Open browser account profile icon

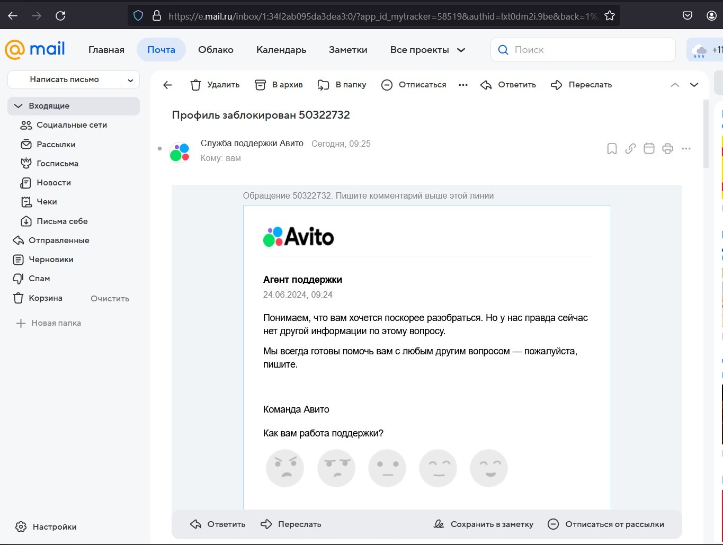click(712, 16)
